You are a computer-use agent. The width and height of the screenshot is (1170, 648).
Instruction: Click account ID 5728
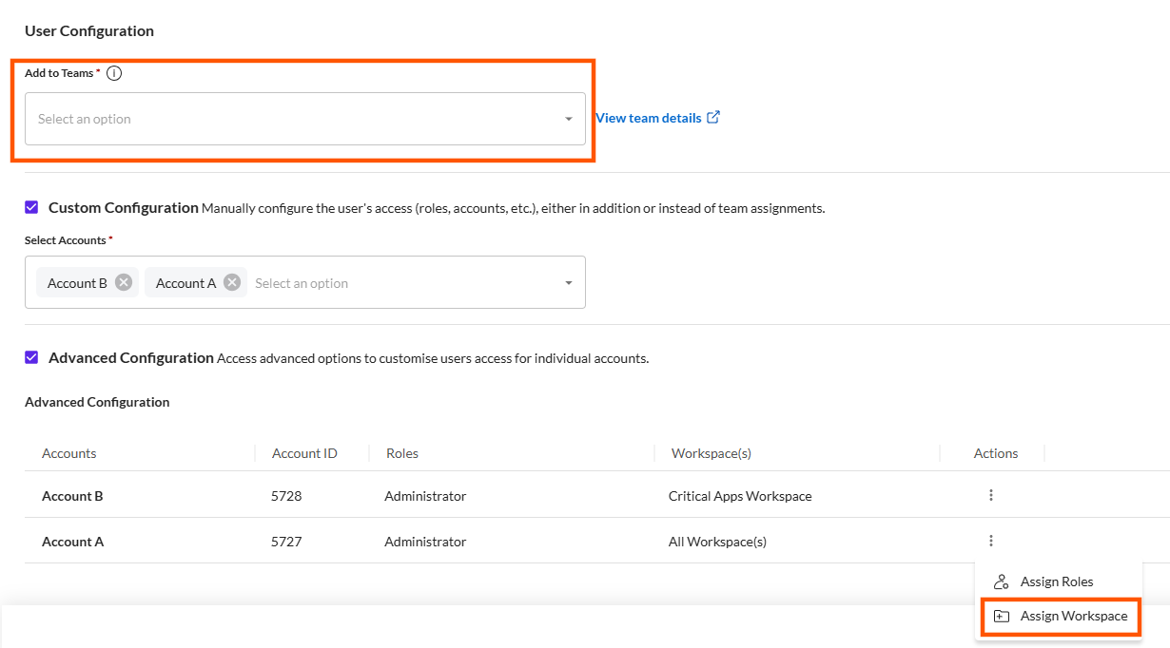pos(286,496)
